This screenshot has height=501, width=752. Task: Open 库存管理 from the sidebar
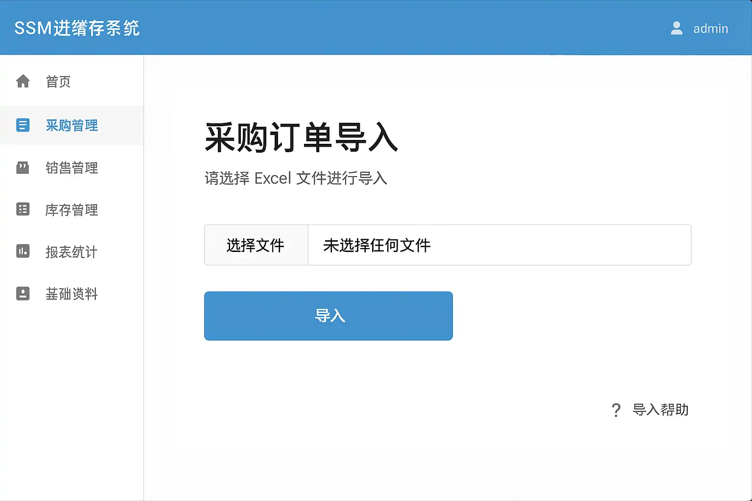click(72, 210)
